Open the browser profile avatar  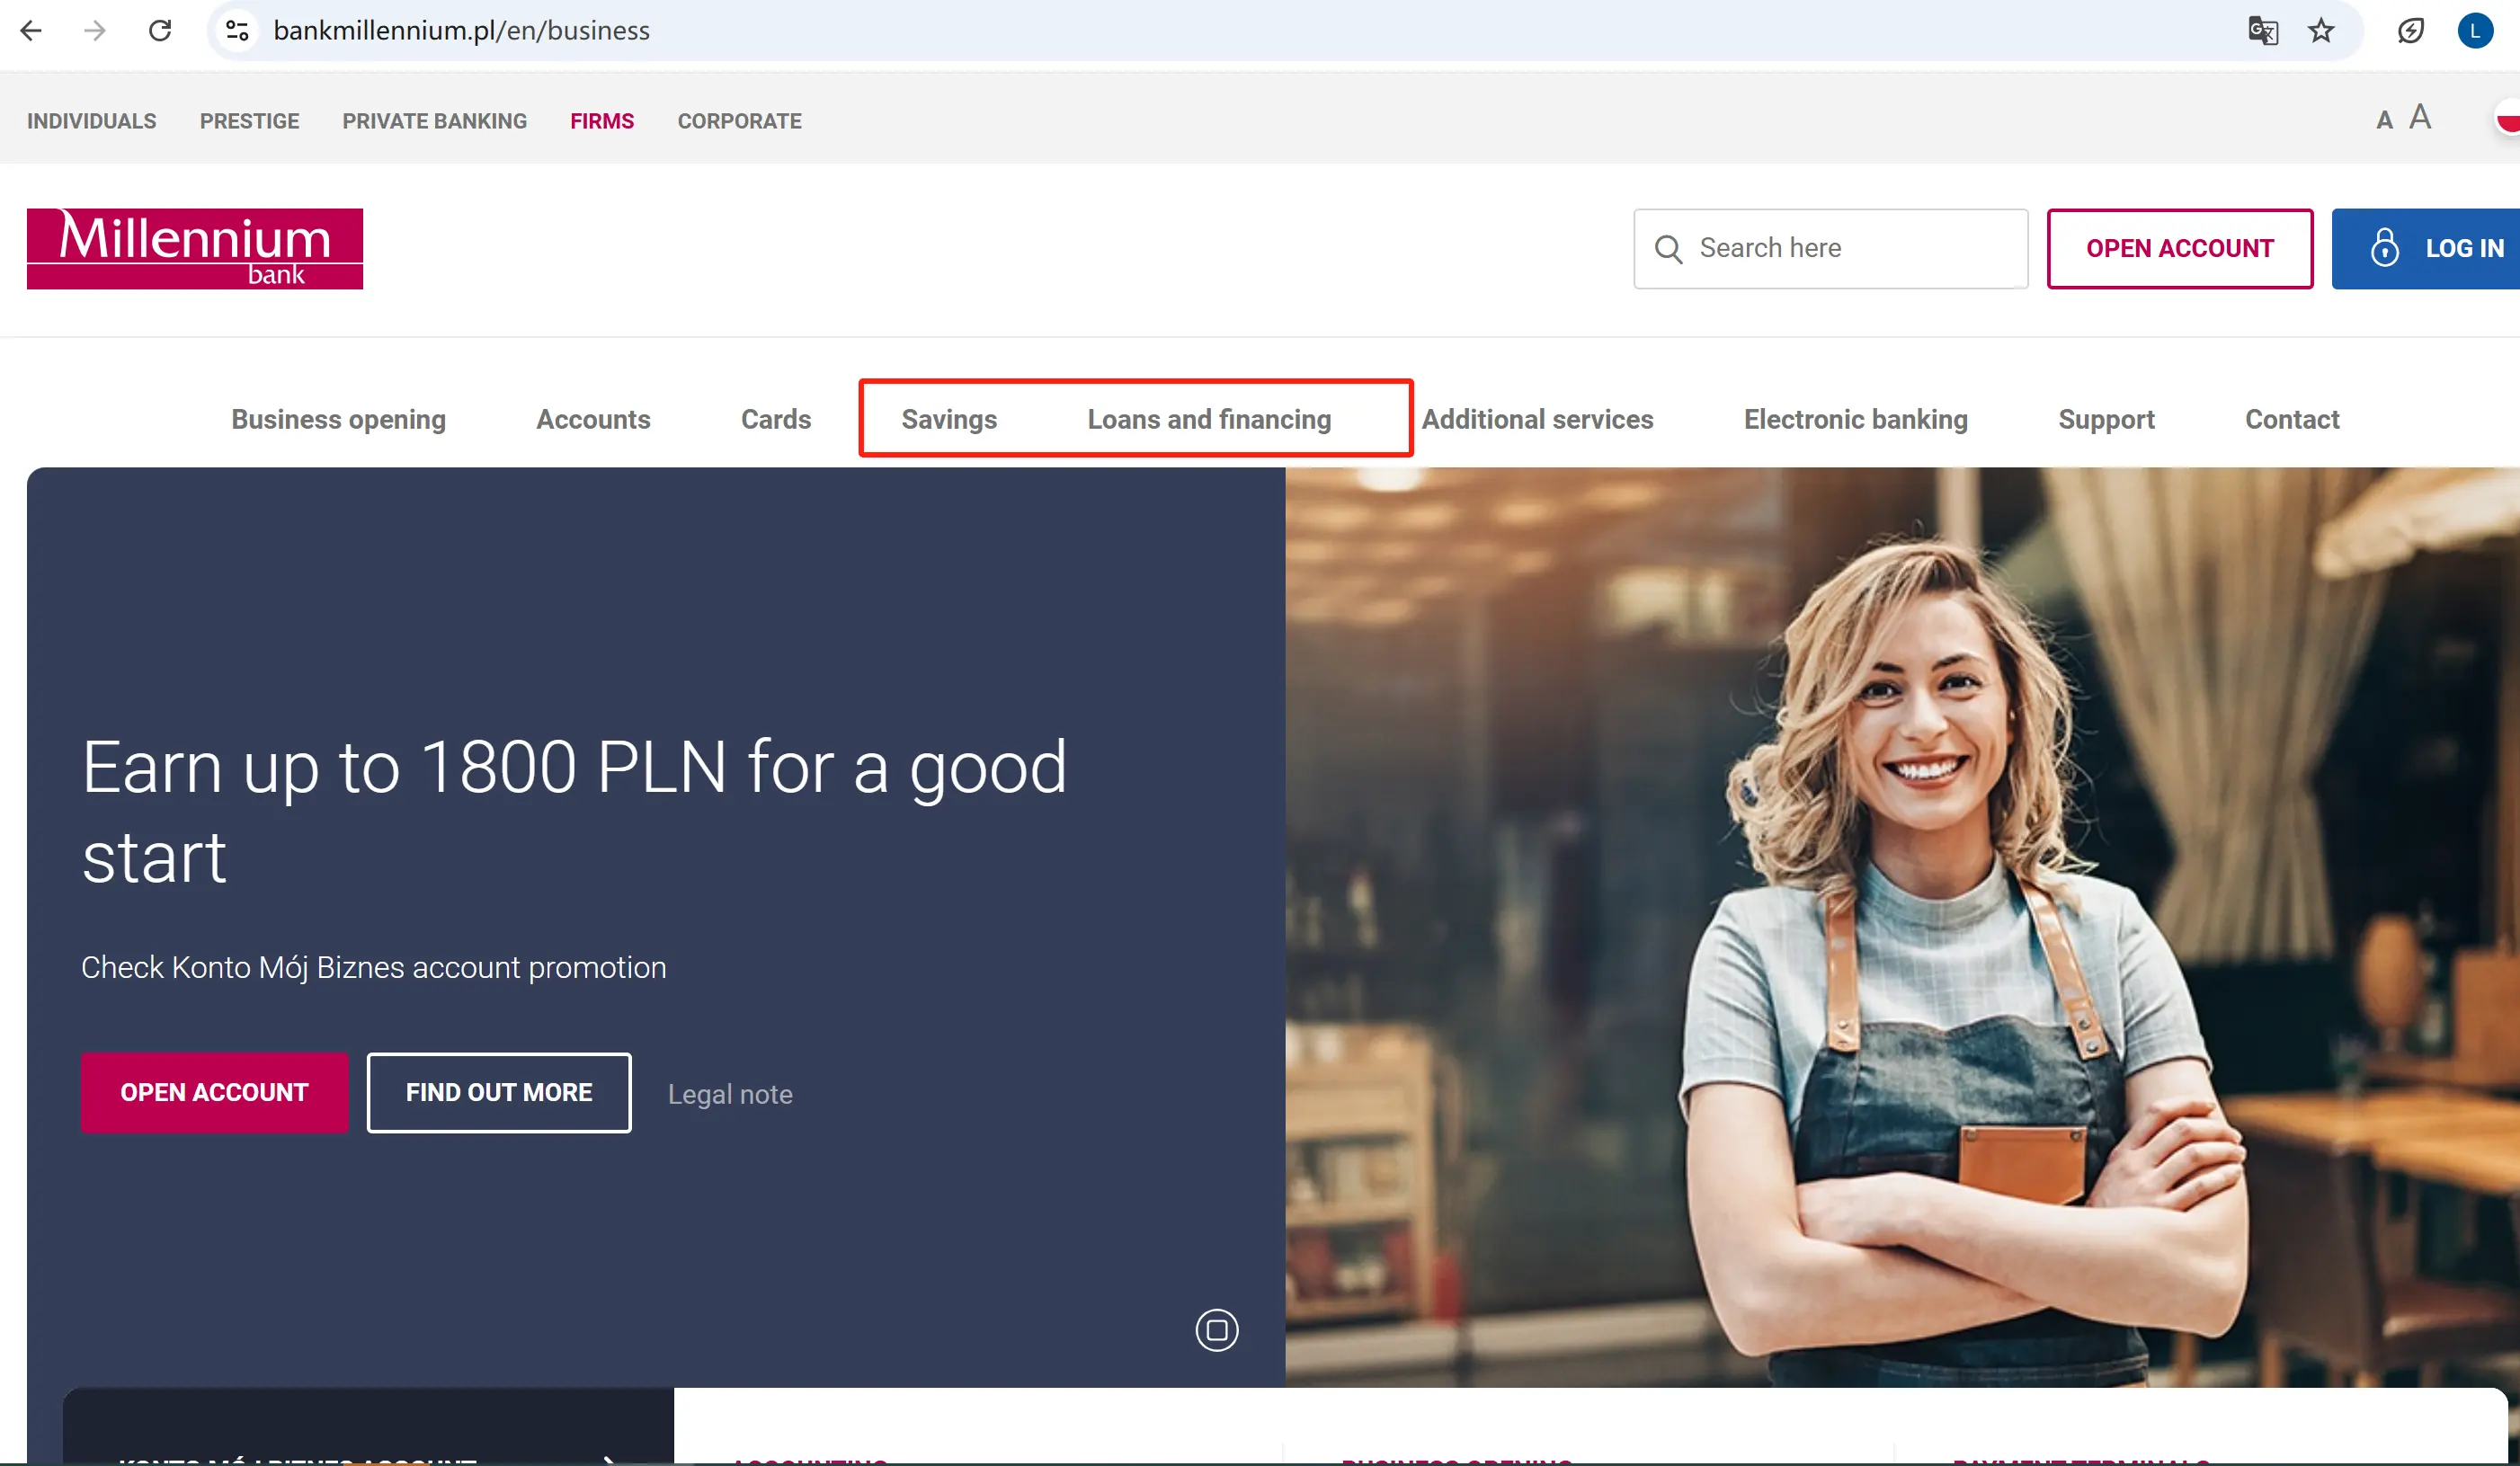pyautogui.click(x=2474, y=31)
